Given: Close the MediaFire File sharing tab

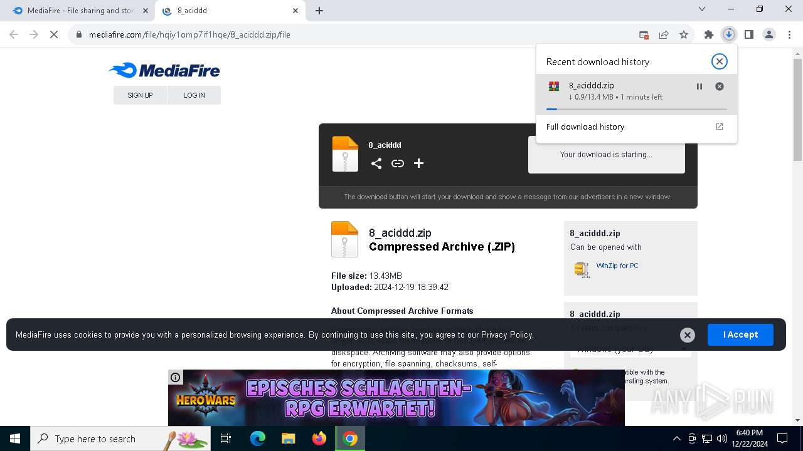Looking at the screenshot, I should 145,11.
